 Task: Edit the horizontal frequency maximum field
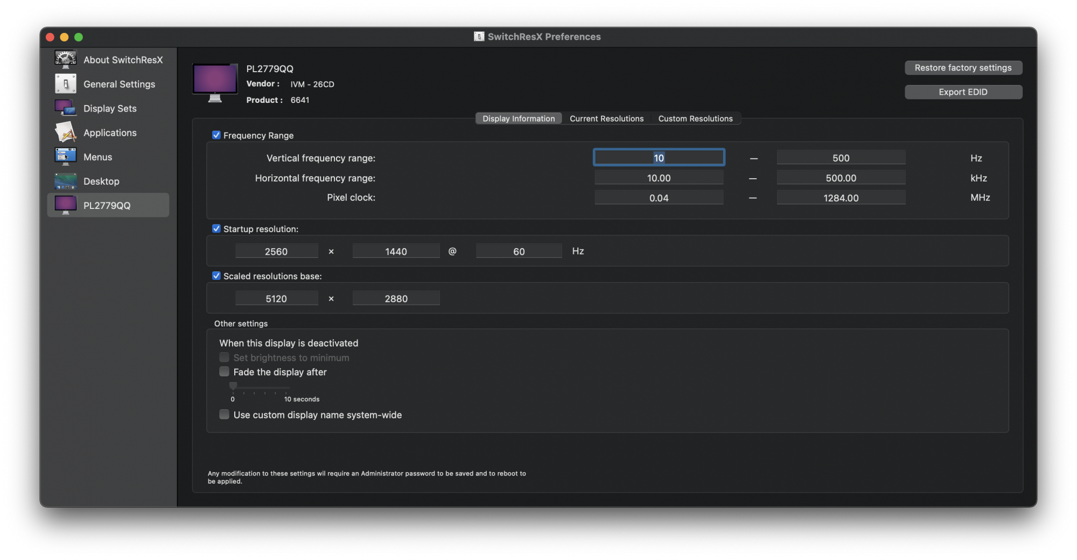click(841, 178)
